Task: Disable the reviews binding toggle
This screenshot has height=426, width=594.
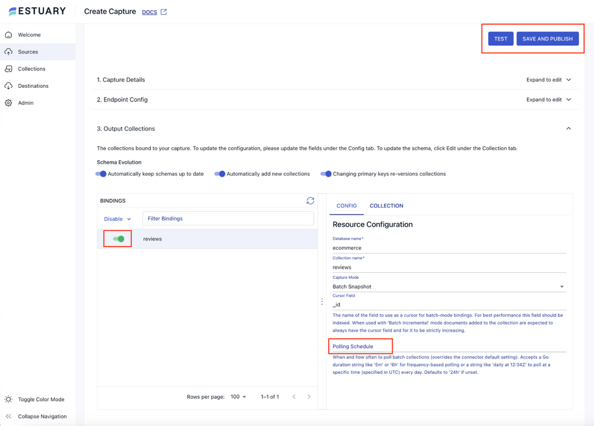Action: [x=119, y=239]
